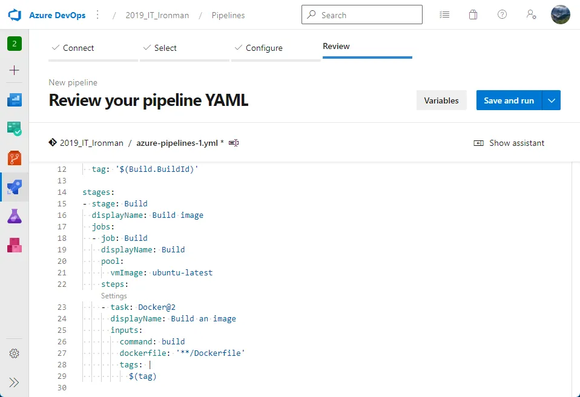
Task: Switch to the Review tab
Action: 336,46
